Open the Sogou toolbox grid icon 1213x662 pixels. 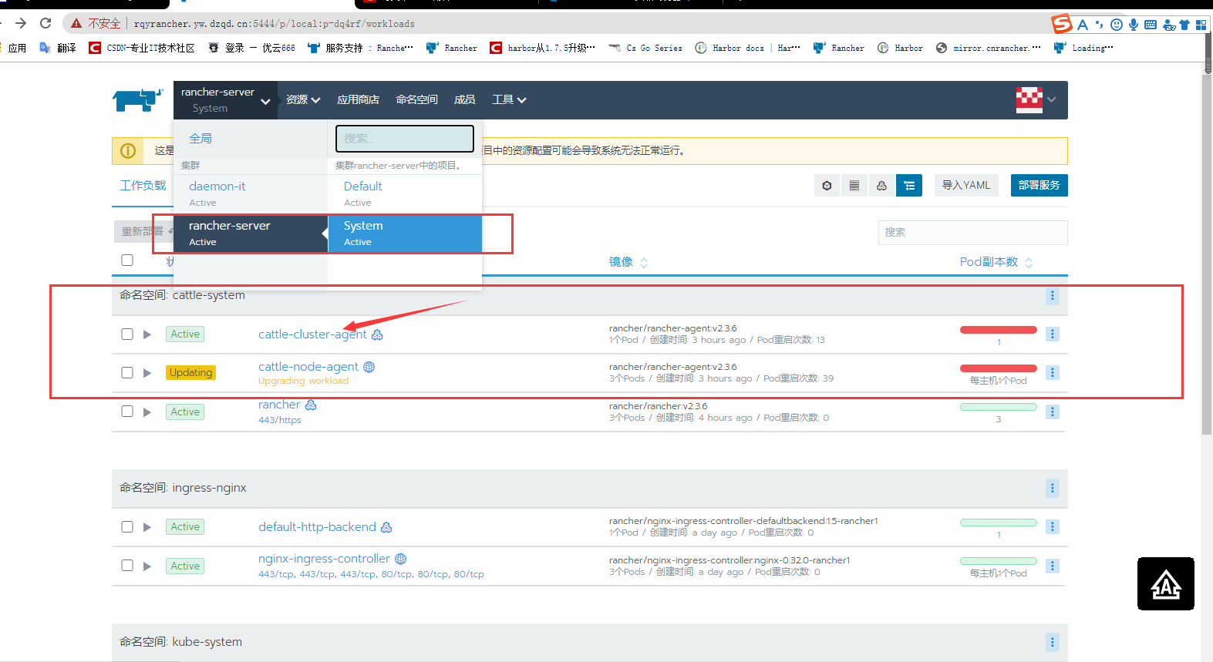coord(1201,25)
